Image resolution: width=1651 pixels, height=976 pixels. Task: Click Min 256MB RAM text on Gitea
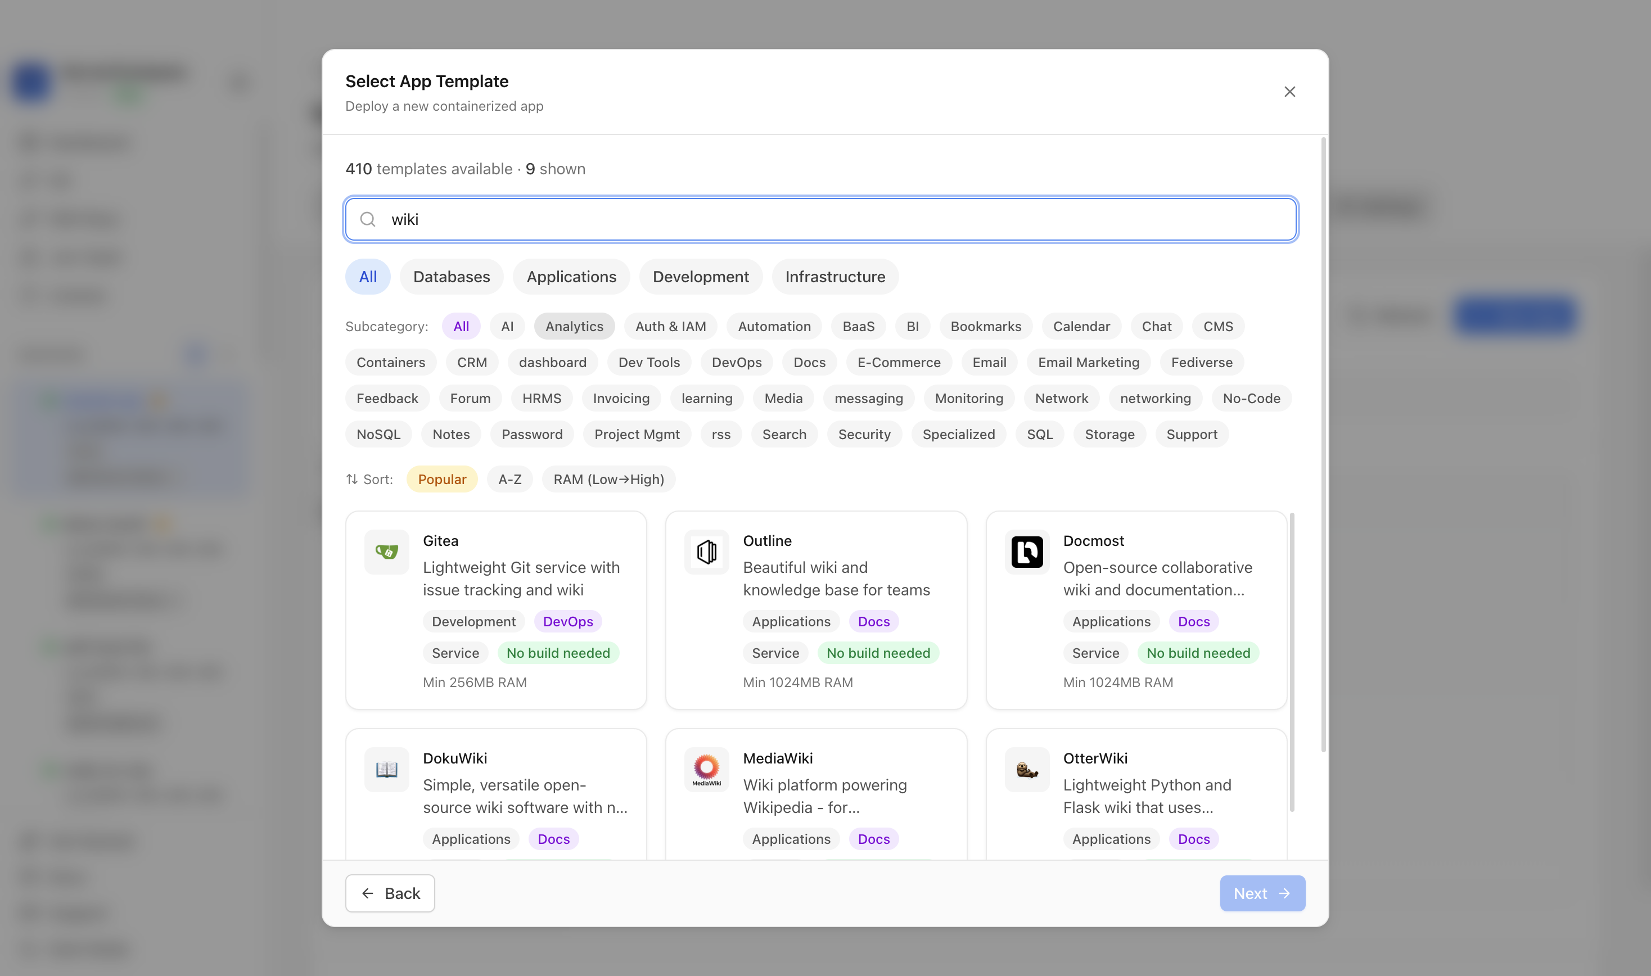(x=474, y=682)
